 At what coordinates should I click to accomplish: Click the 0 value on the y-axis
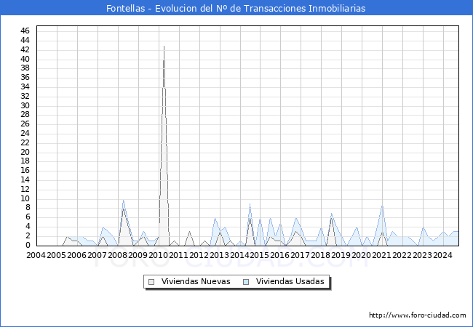click(x=27, y=245)
